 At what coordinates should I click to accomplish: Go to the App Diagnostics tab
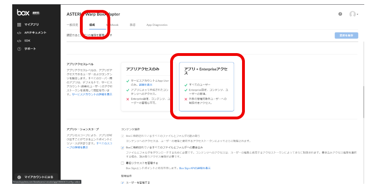pyautogui.click(x=157, y=24)
